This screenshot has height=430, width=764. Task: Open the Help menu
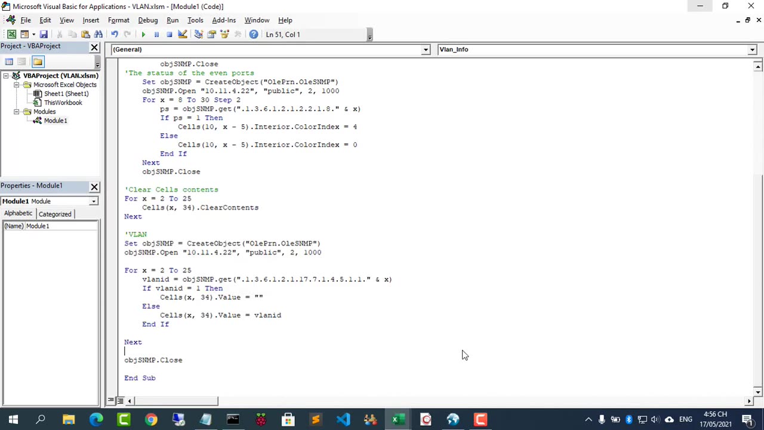point(285,20)
